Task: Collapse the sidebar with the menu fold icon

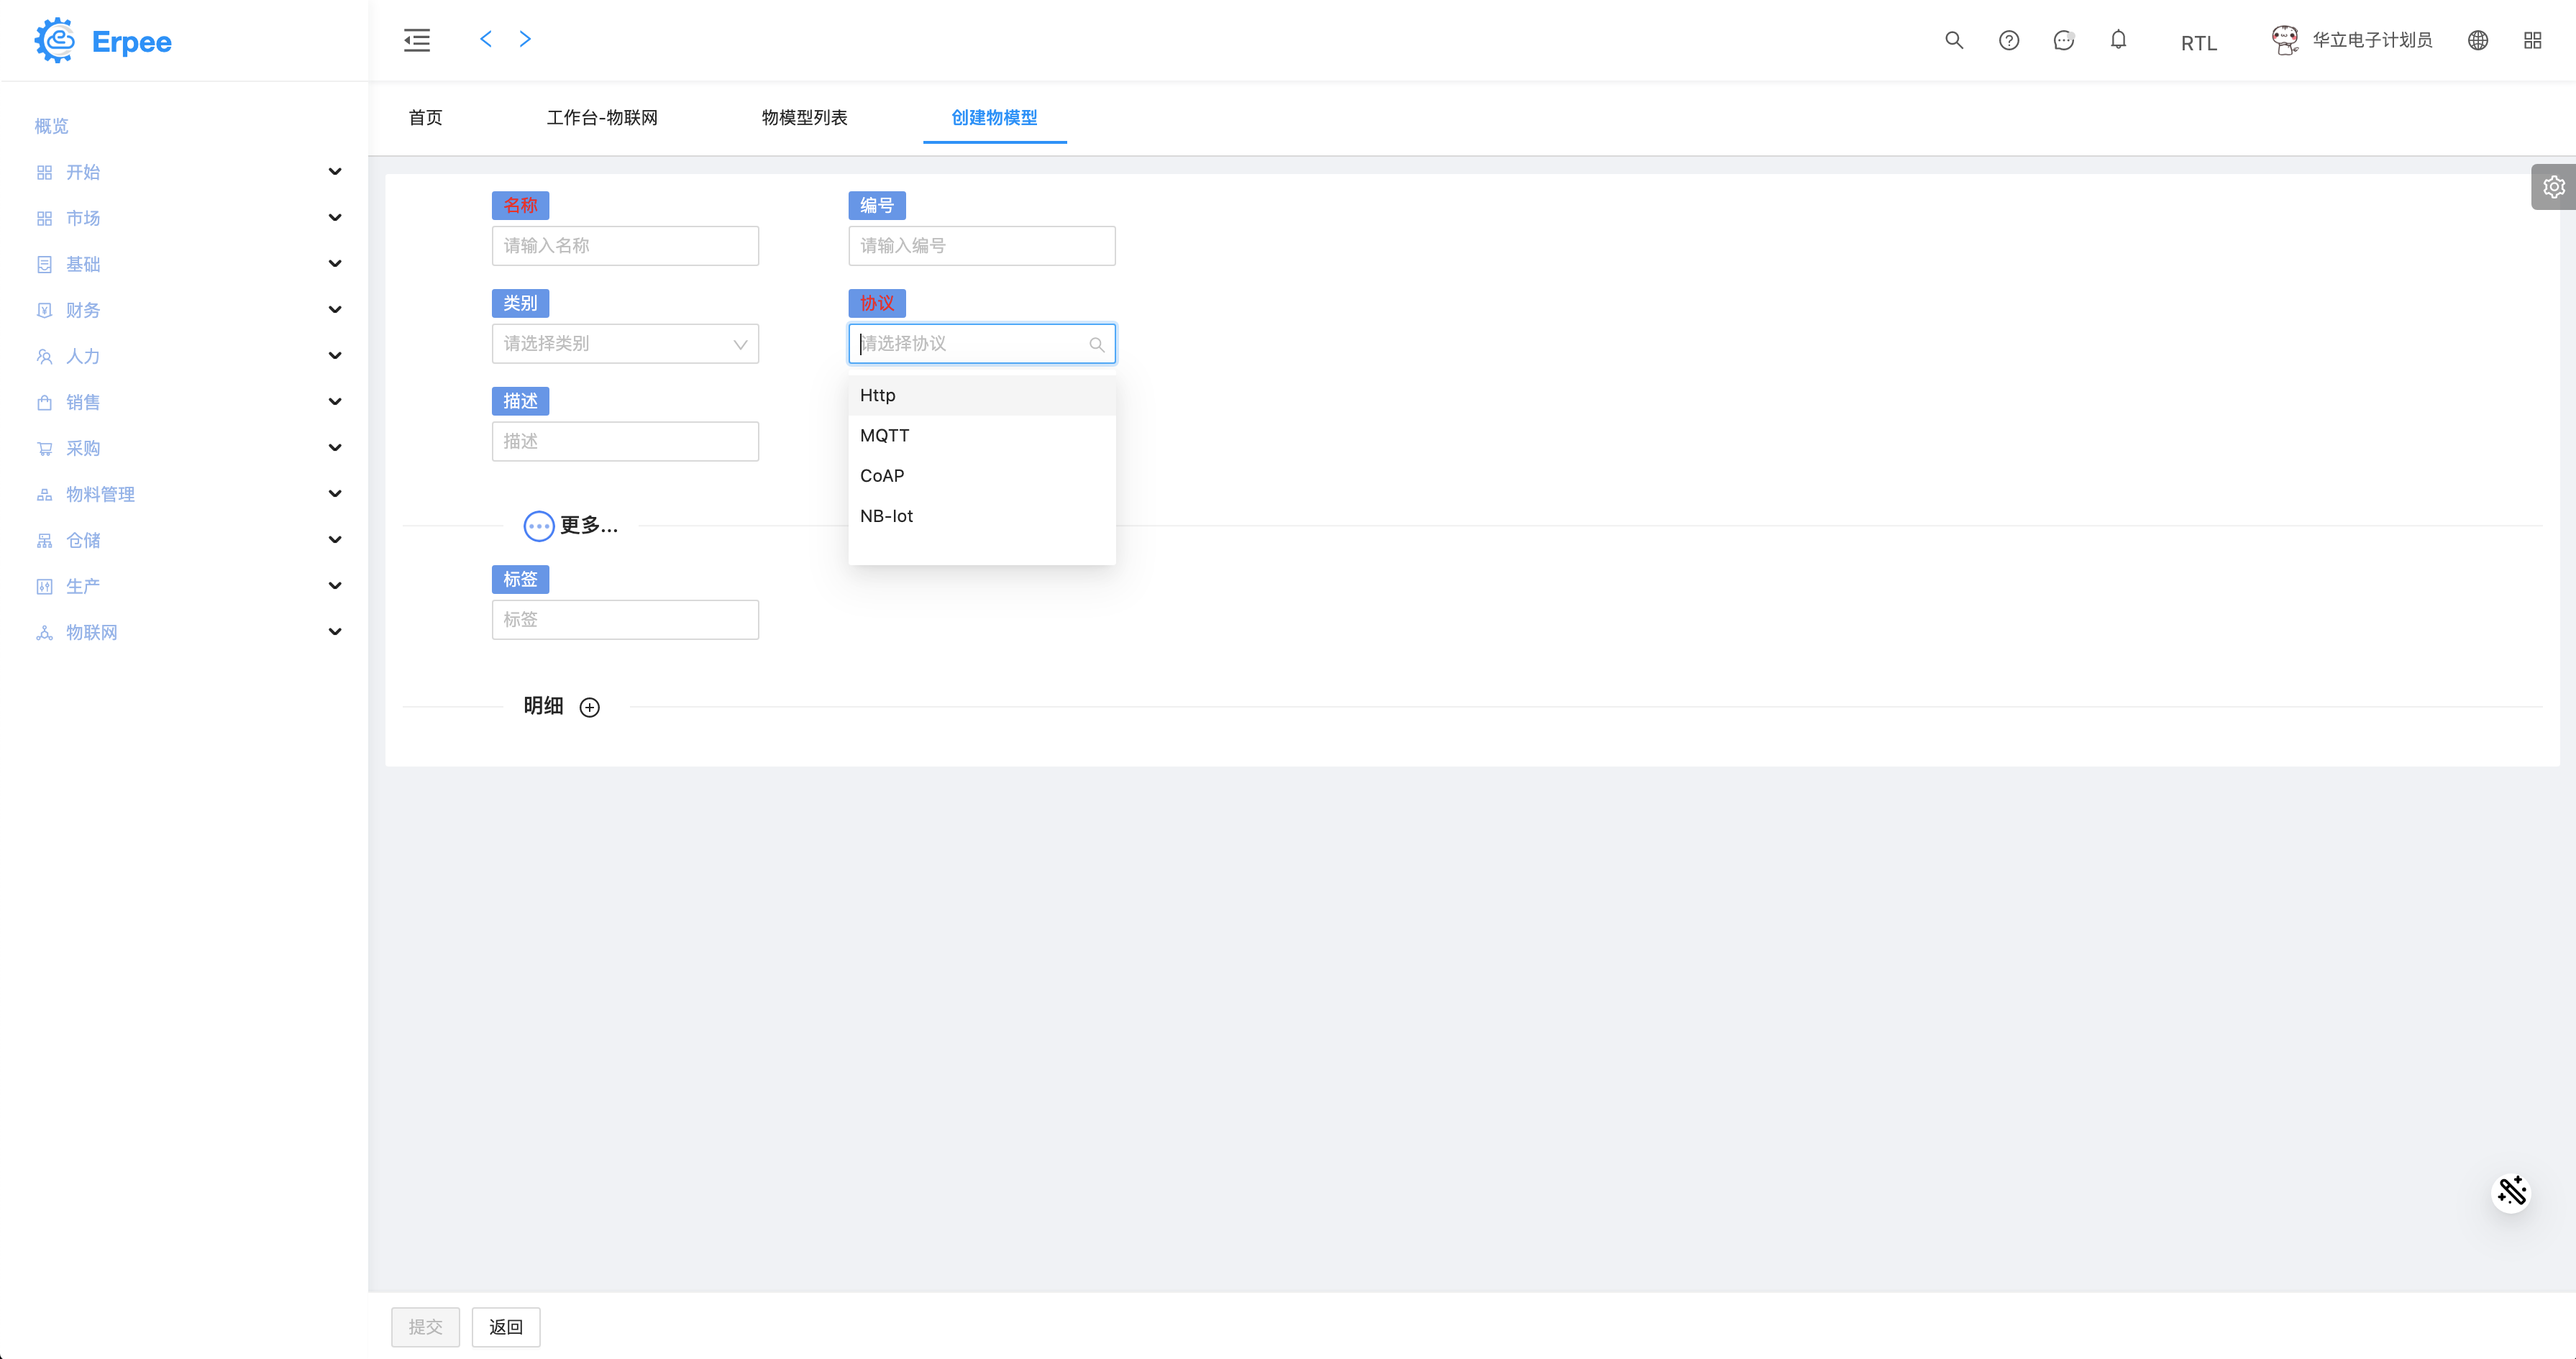Action: [x=417, y=40]
